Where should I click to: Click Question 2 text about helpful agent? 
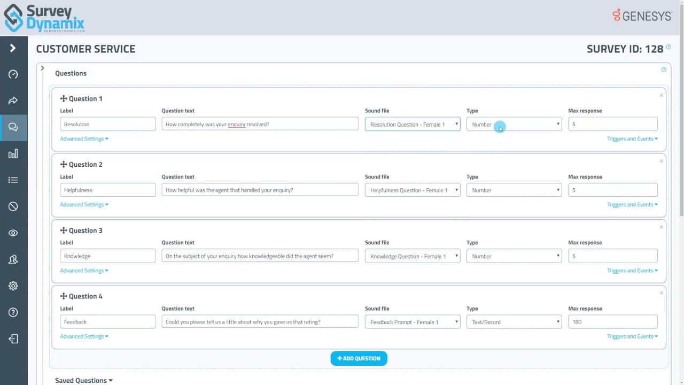click(x=260, y=190)
